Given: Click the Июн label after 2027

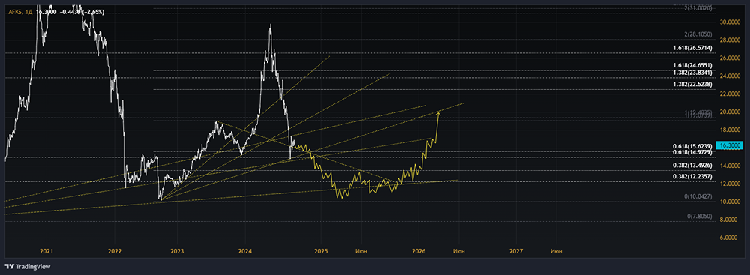Looking at the screenshot, I should [556, 251].
